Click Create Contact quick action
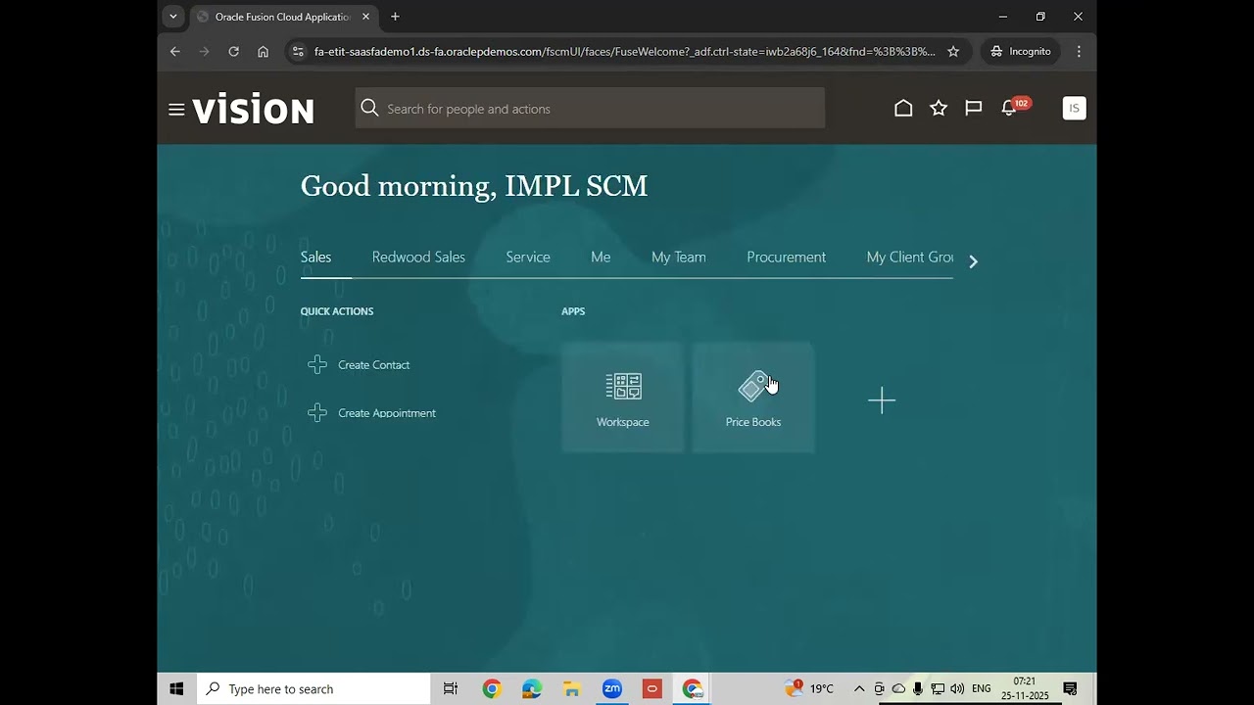 coord(373,364)
